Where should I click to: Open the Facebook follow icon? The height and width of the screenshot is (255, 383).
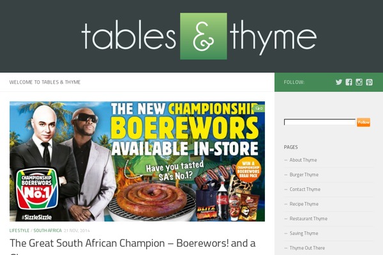tap(349, 82)
